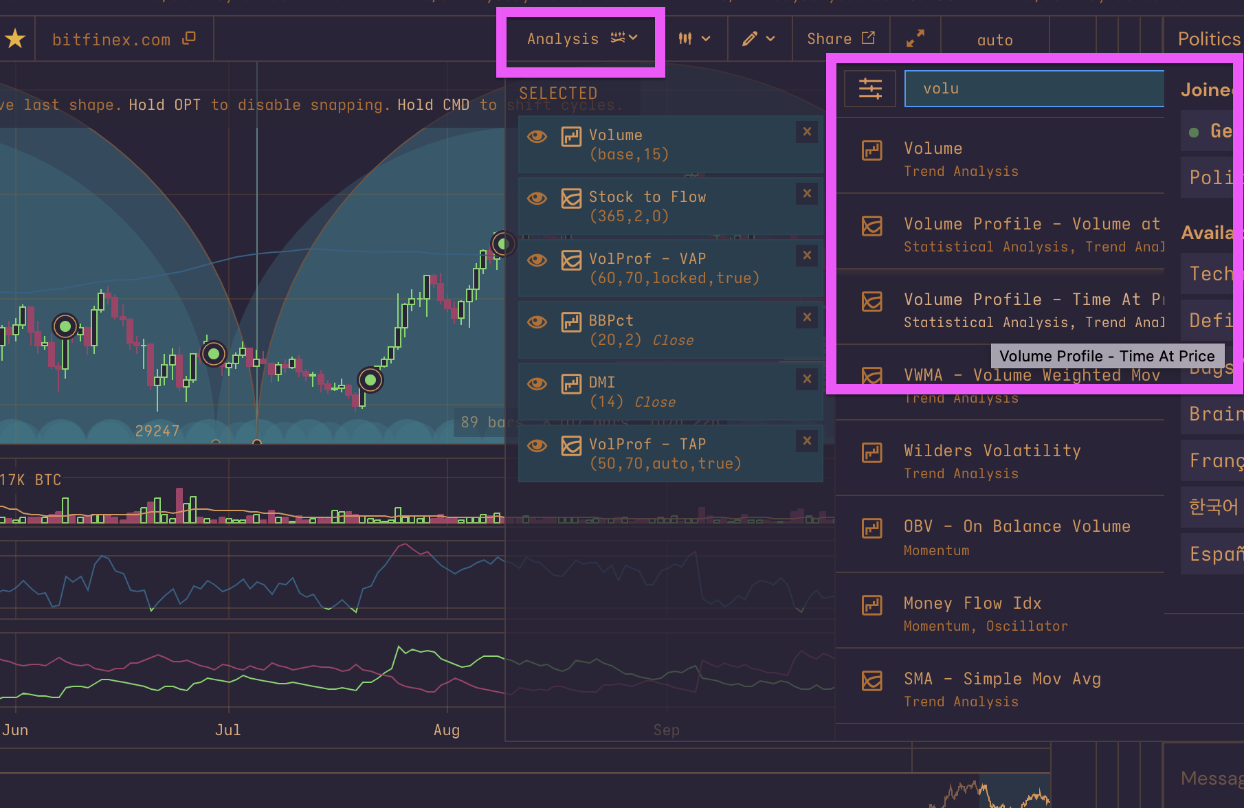
Task: Select the cycle marker near early June candles
Action: point(65,326)
